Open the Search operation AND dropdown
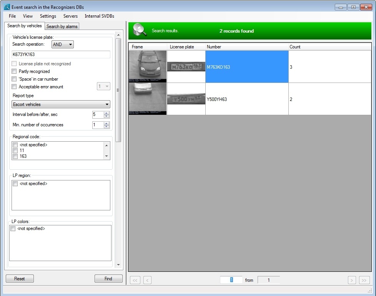The height and width of the screenshot is (296, 376). tap(63, 45)
